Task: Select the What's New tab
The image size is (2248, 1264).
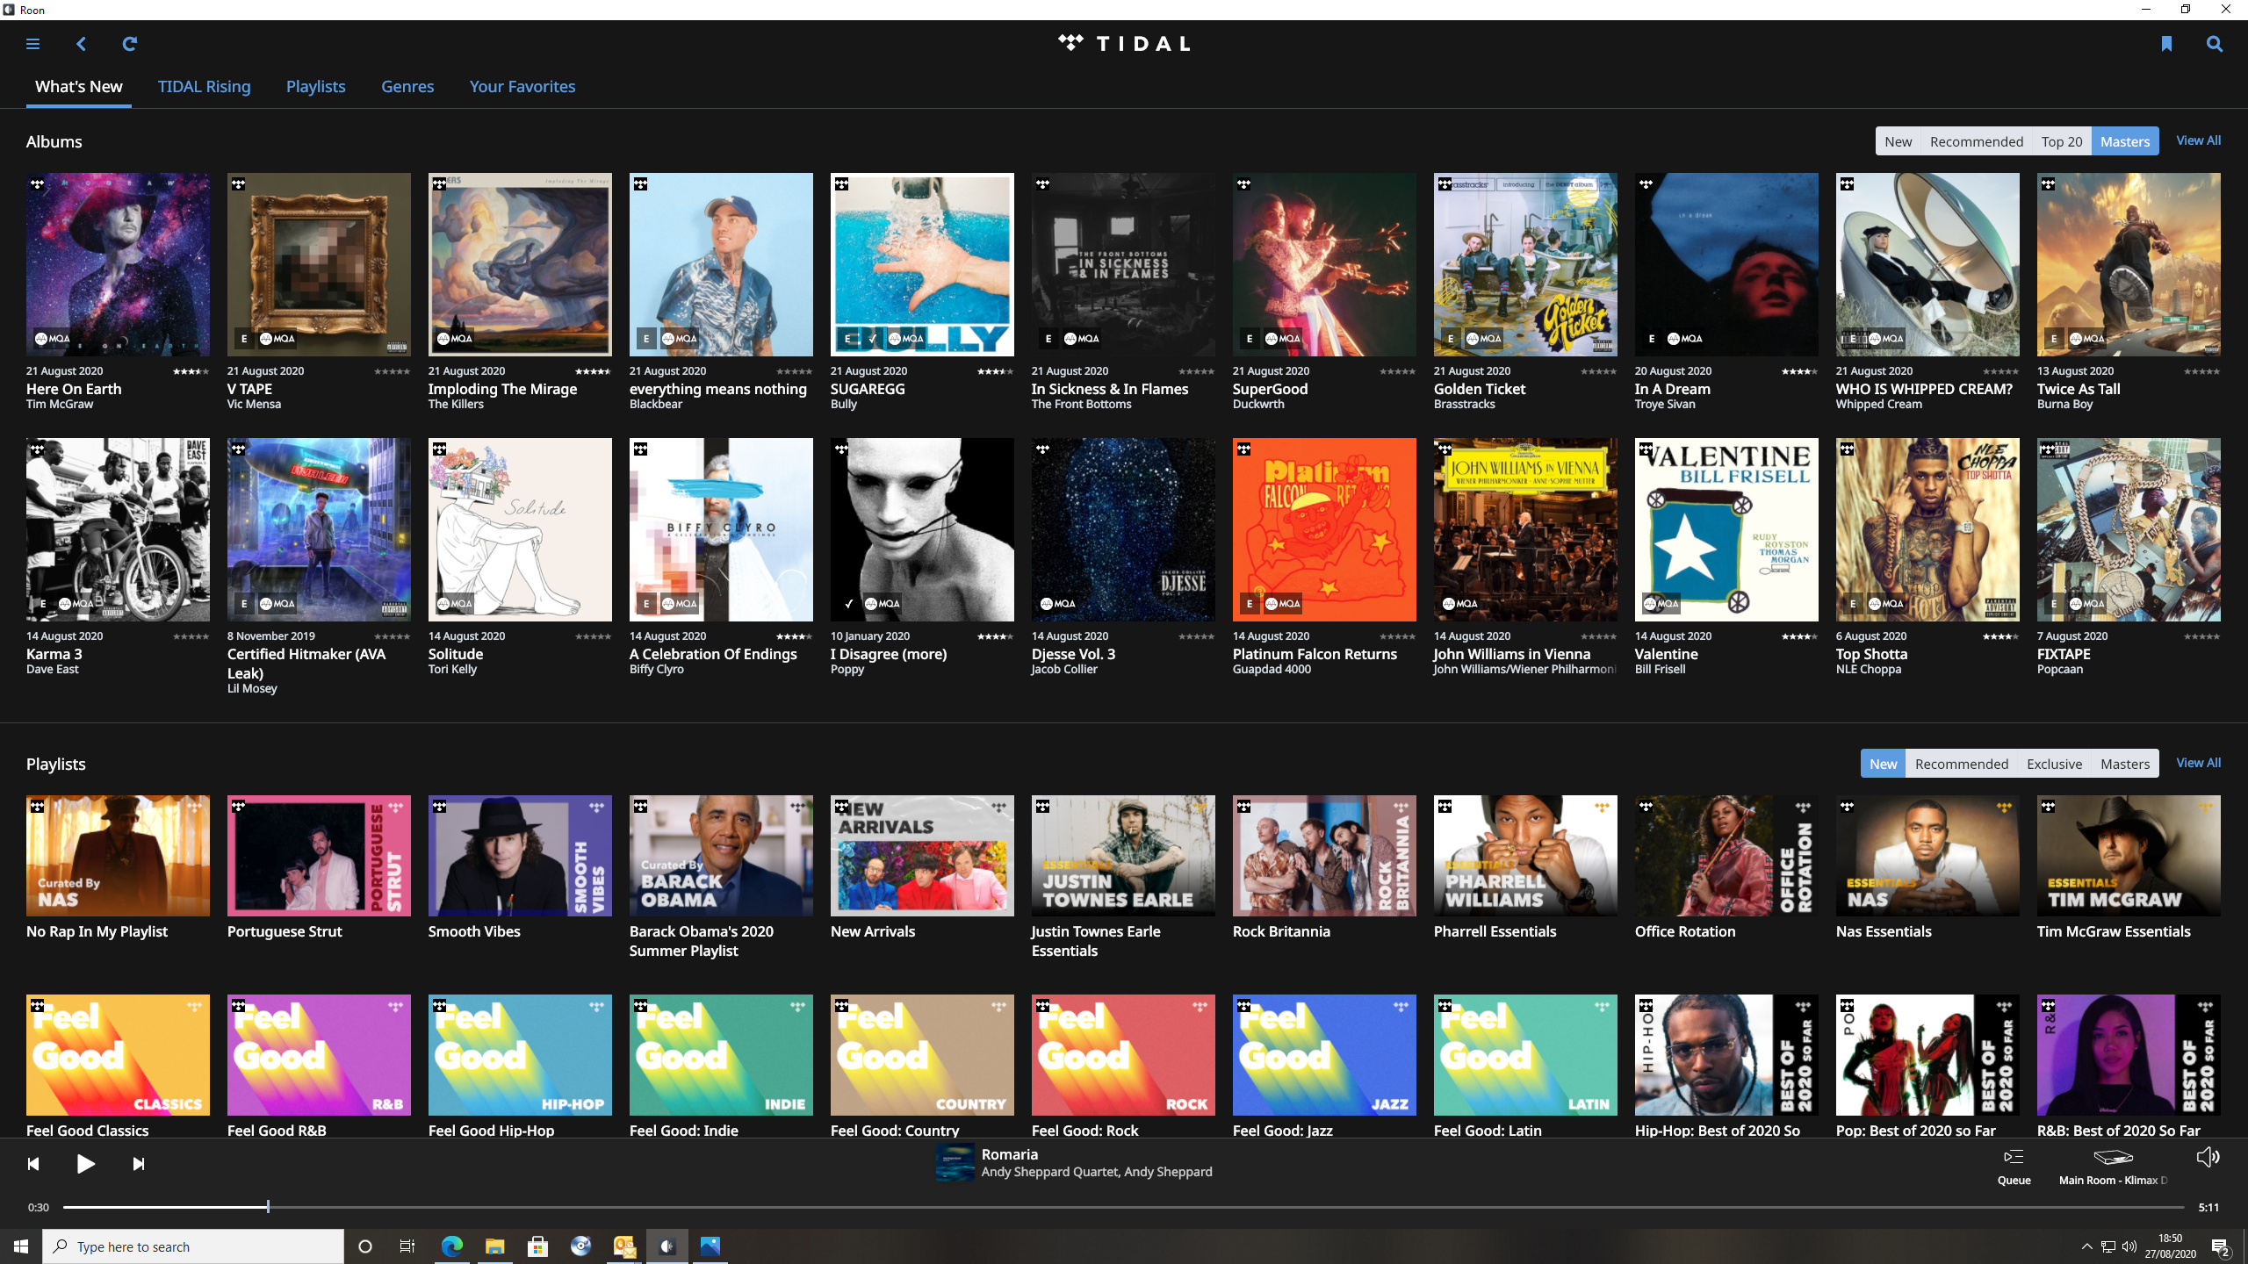Action: pos(79,86)
